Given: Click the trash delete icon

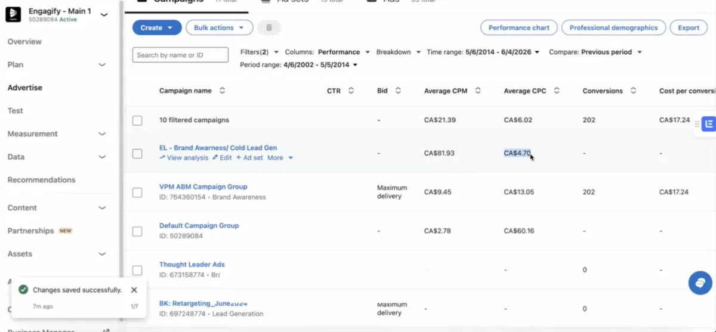Looking at the screenshot, I should (269, 27).
